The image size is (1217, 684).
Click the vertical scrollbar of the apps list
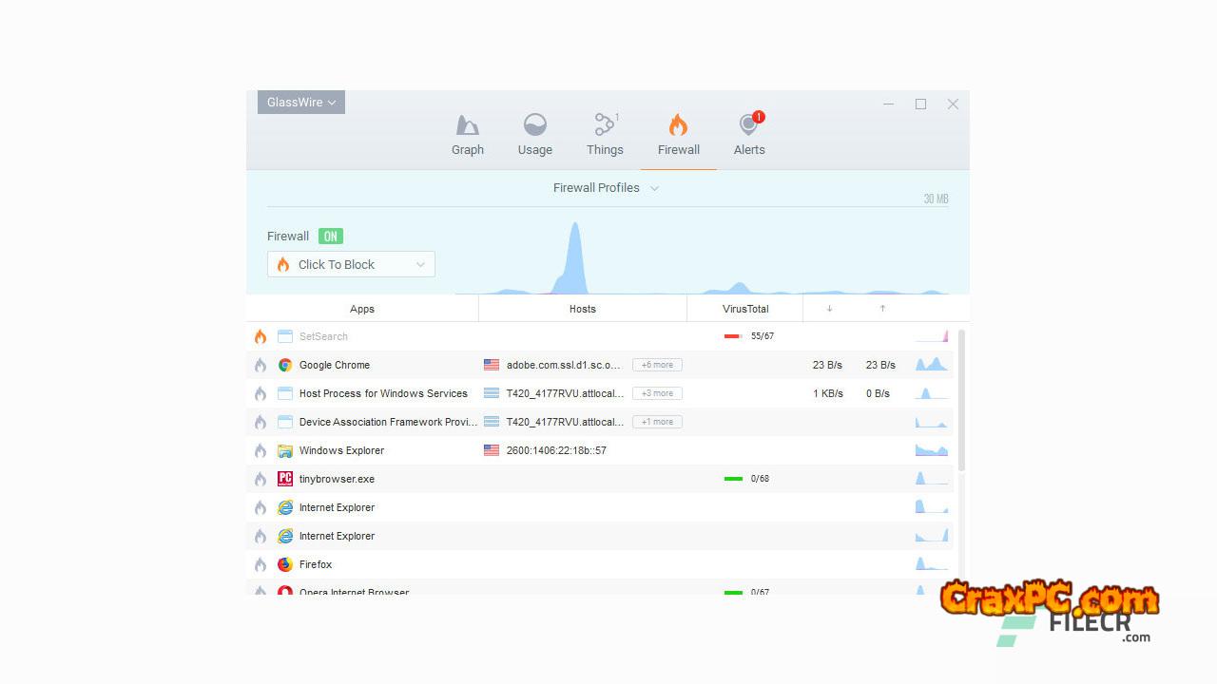tap(961, 399)
